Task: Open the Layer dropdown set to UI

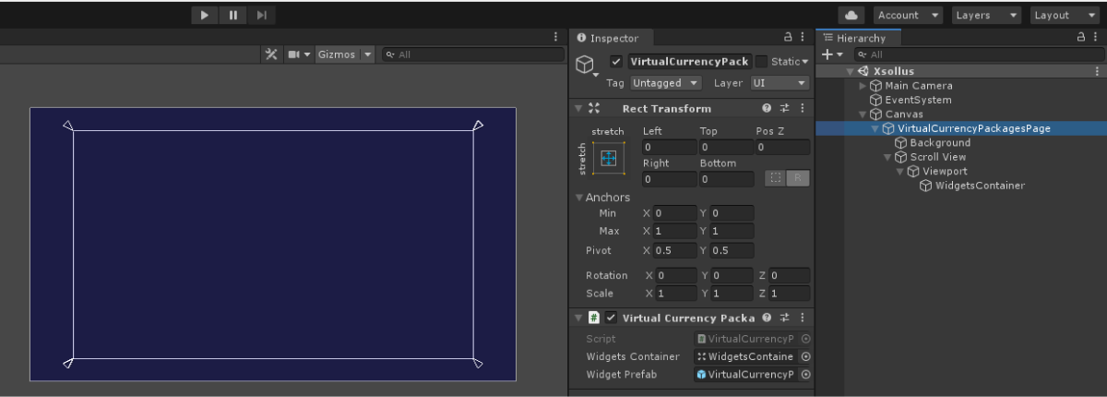Action: click(x=779, y=83)
